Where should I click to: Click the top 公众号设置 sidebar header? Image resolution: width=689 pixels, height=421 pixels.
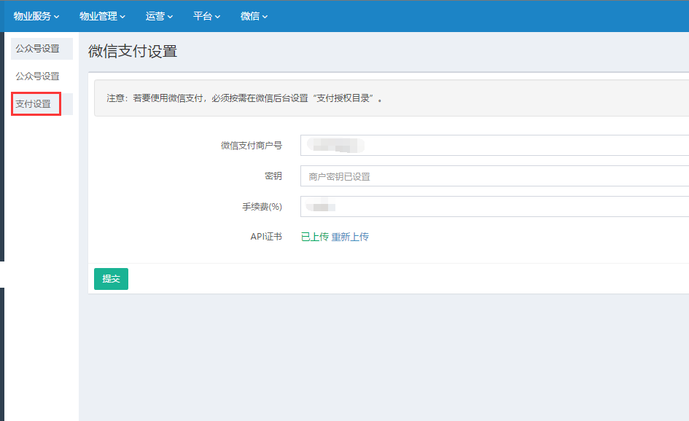[38, 49]
